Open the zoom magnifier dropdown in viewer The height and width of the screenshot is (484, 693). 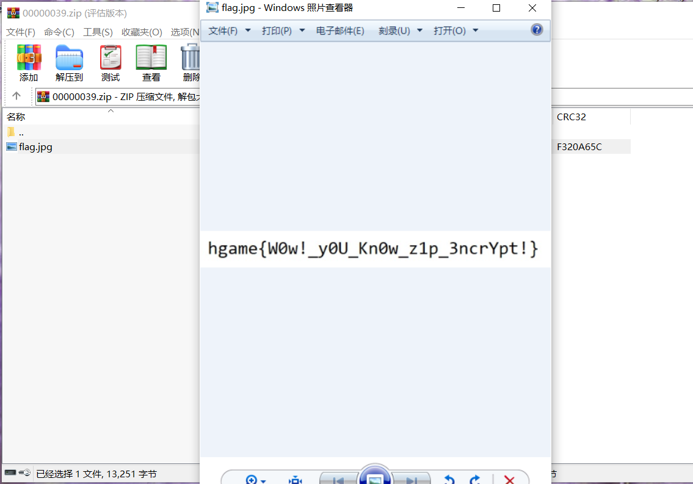[255, 479]
